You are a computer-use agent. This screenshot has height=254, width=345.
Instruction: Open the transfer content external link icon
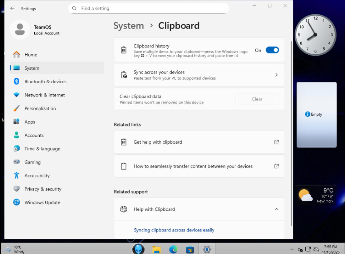(276, 166)
